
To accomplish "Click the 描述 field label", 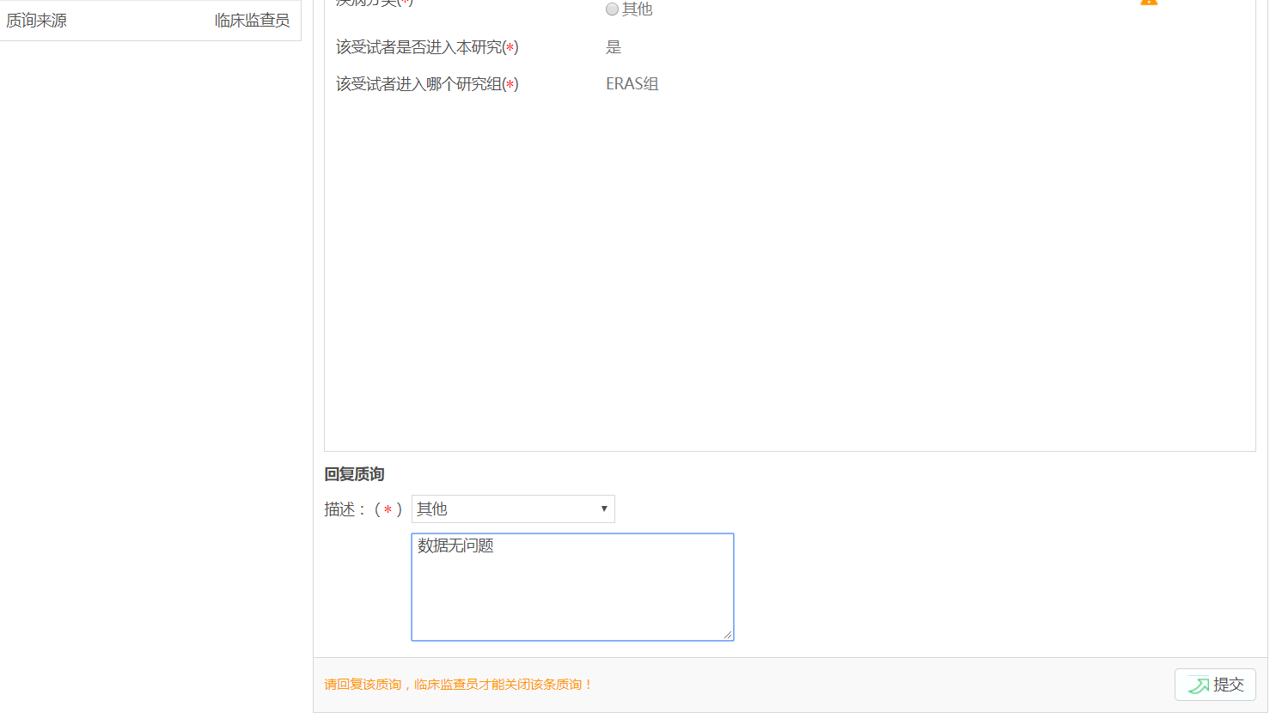I will (339, 509).
